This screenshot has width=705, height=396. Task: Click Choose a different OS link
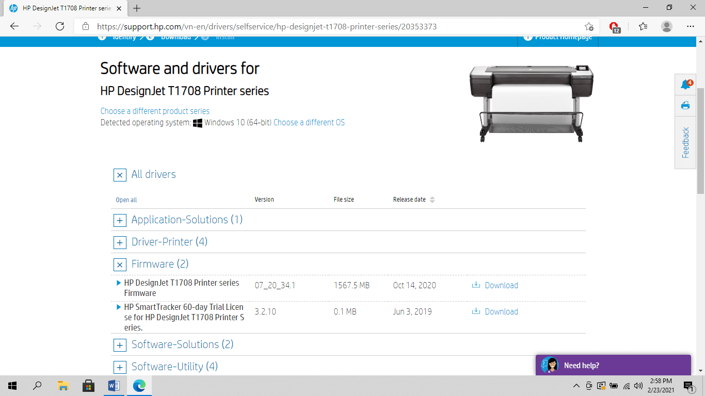309,123
